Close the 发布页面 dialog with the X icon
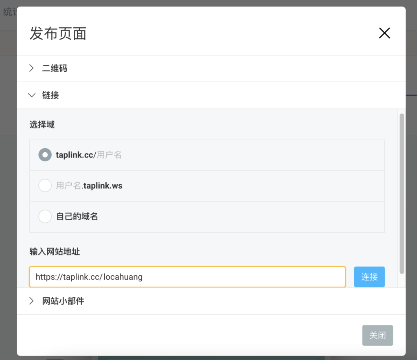 pos(384,33)
